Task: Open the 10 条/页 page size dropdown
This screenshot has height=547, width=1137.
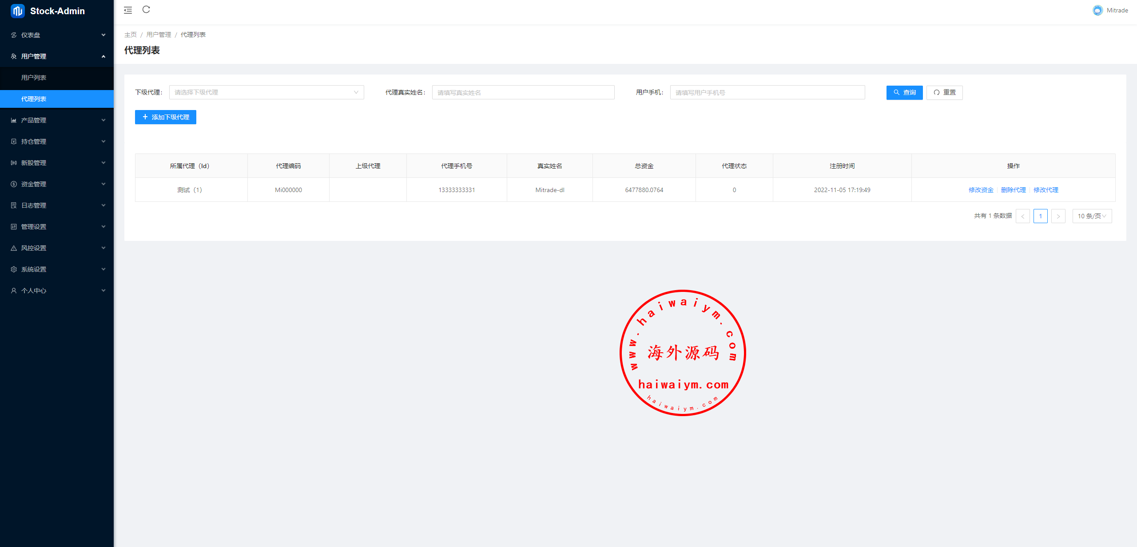Action: tap(1092, 216)
